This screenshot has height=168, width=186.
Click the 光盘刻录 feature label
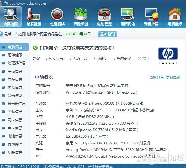click(124, 59)
